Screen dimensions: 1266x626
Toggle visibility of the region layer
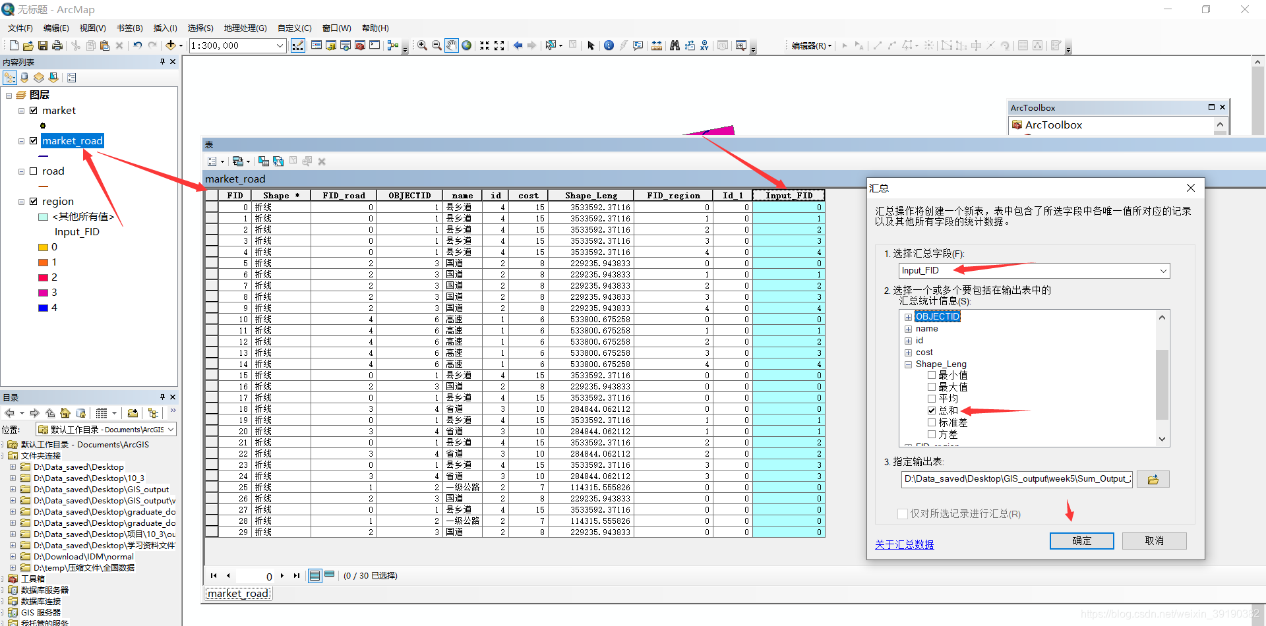point(33,202)
